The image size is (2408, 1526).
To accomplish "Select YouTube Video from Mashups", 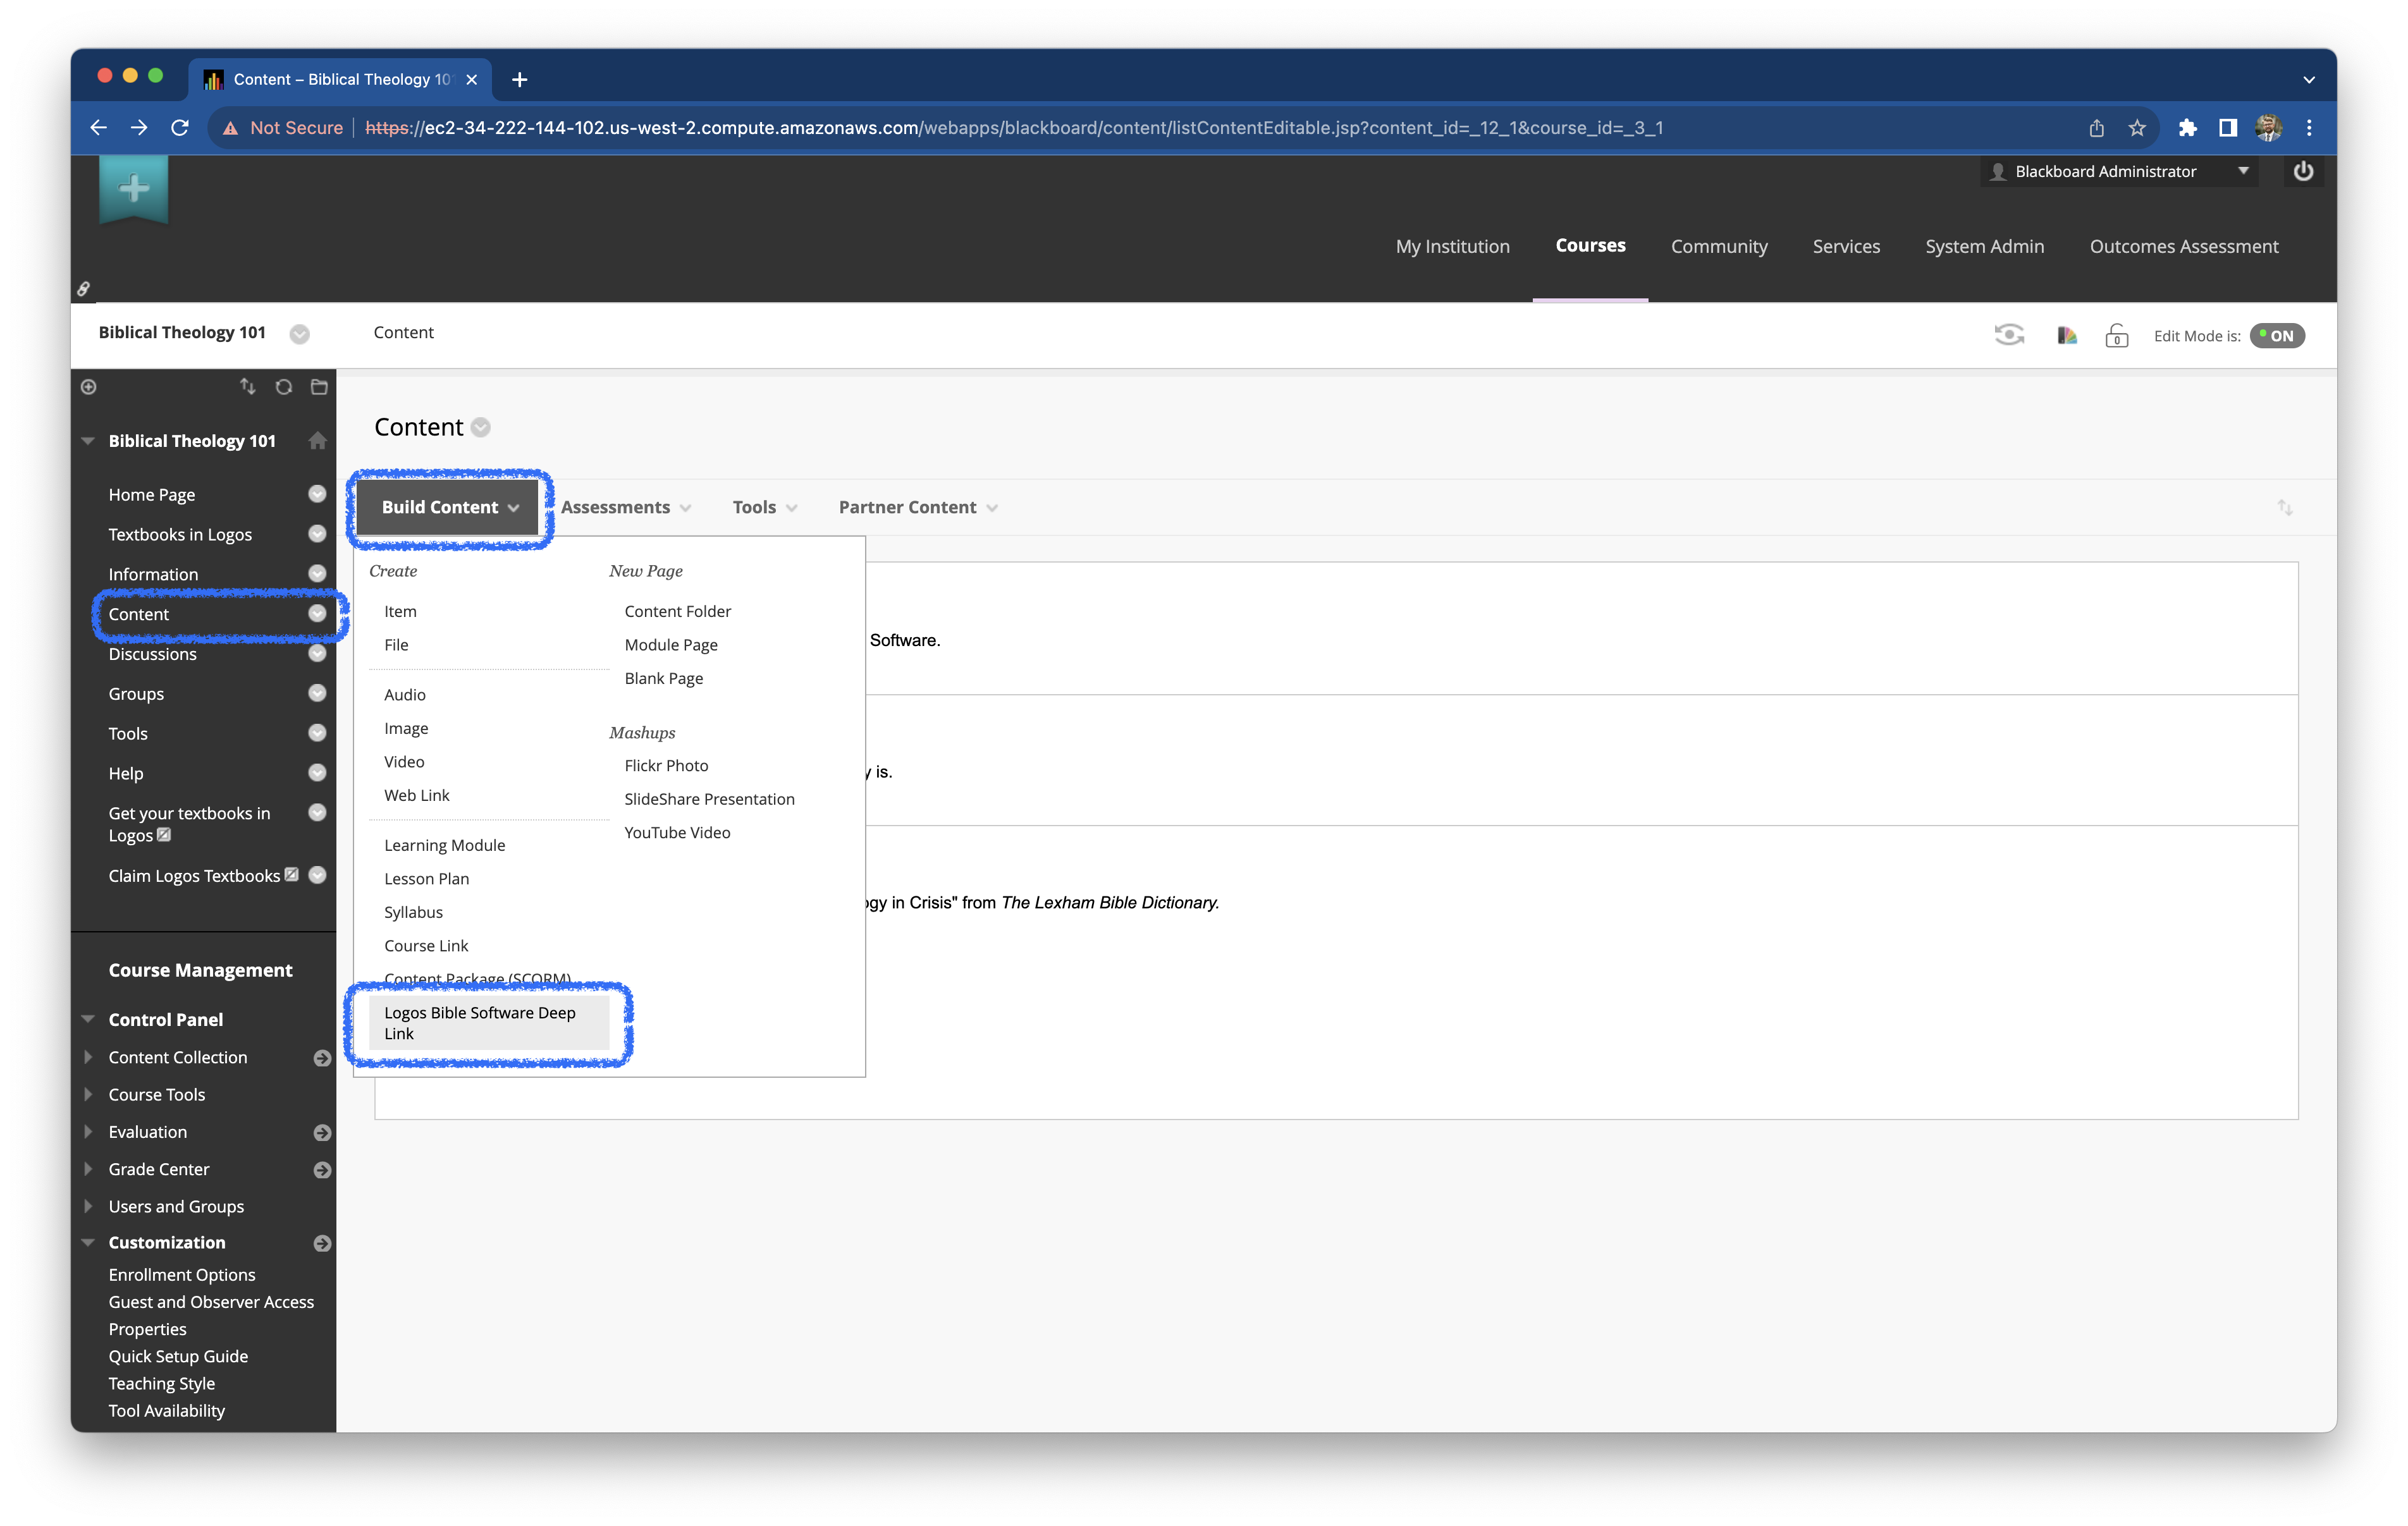I will (677, 832).
